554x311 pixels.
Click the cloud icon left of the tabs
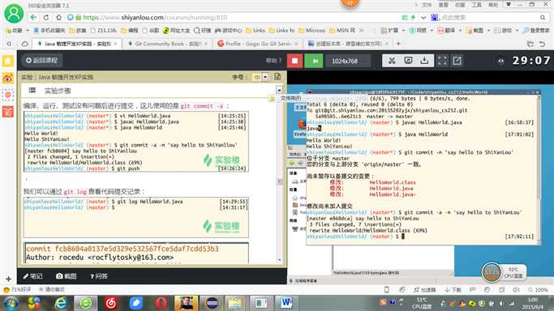click(24, 44)
